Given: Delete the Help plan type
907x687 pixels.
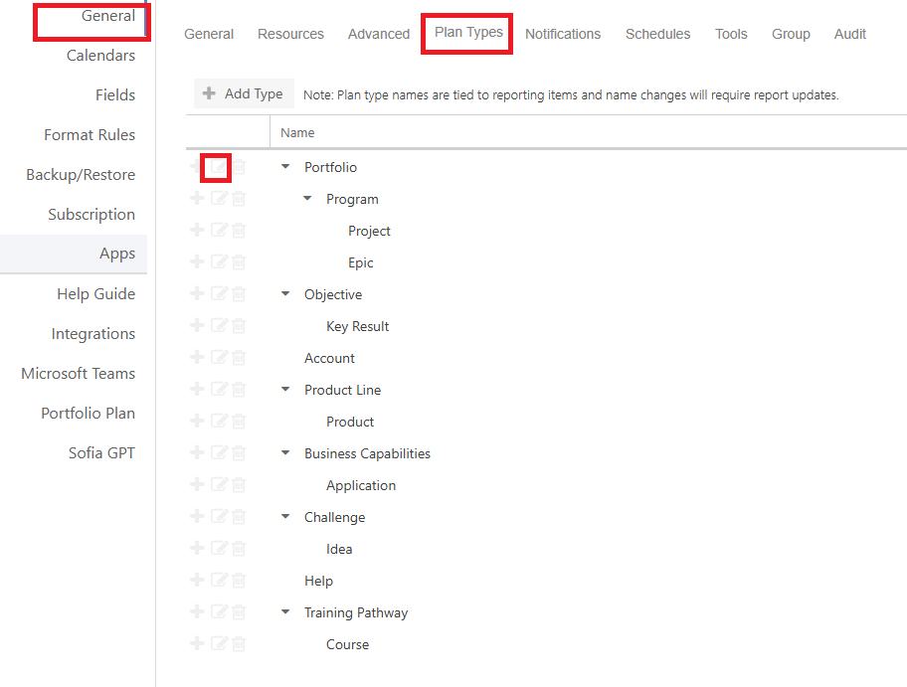Looking at the screenshot, I should tap(239, 580).
